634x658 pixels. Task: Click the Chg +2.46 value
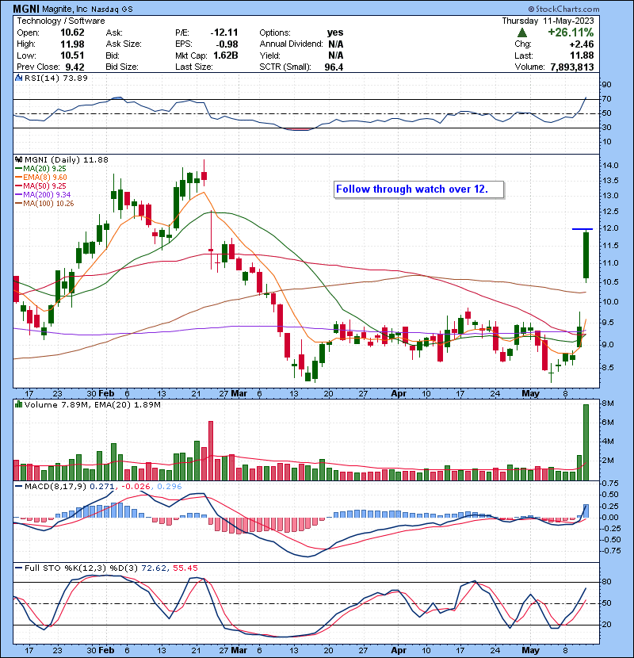(582, 44)
